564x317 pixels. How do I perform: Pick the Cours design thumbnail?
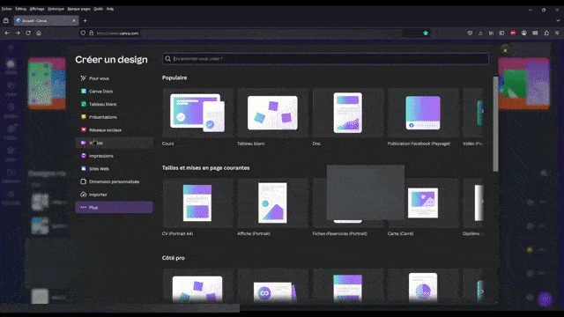click(x=197, y=113)
